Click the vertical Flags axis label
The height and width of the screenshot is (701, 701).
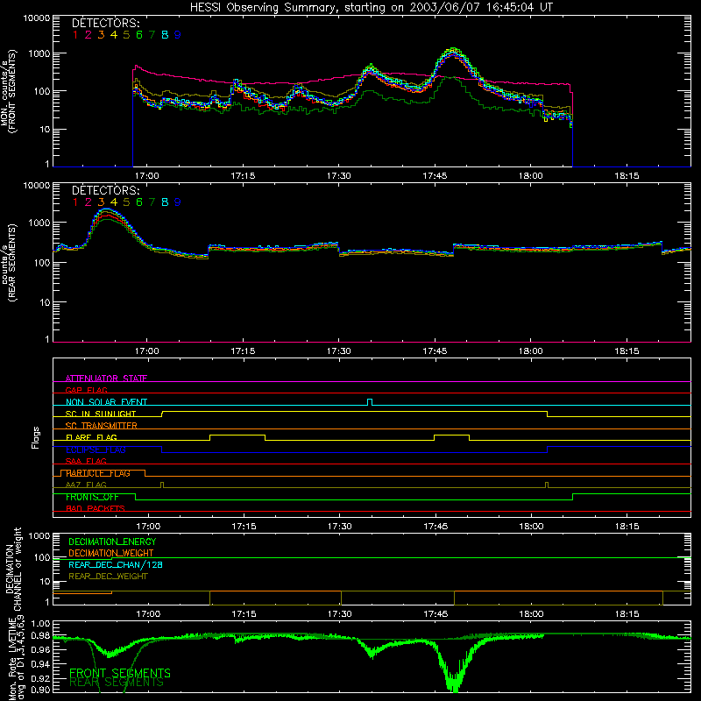pos(35,437)
